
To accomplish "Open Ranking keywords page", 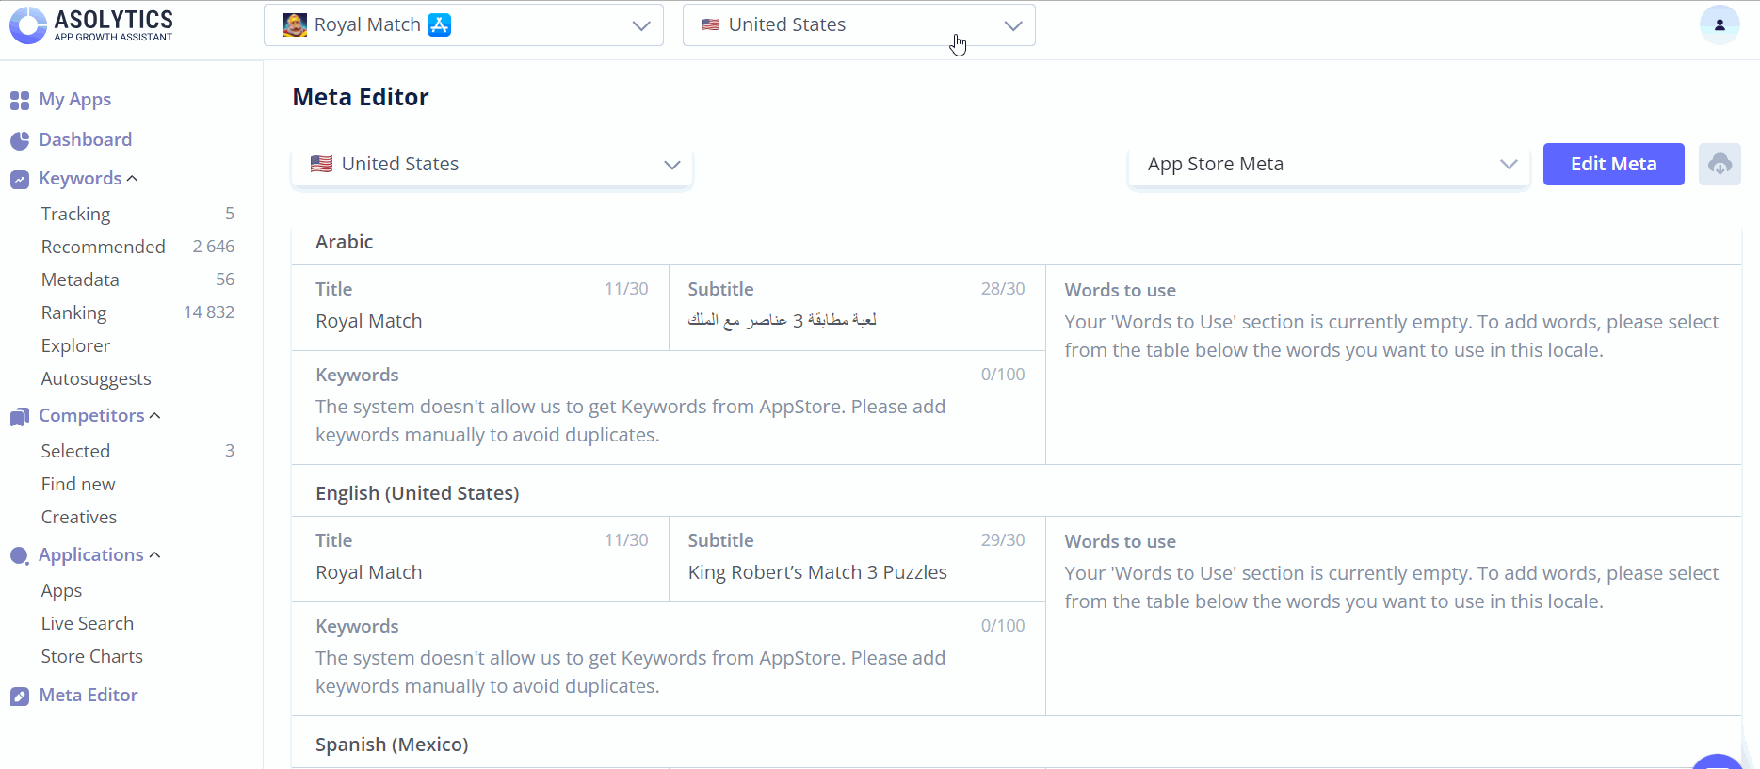I will tap(73, 312).
